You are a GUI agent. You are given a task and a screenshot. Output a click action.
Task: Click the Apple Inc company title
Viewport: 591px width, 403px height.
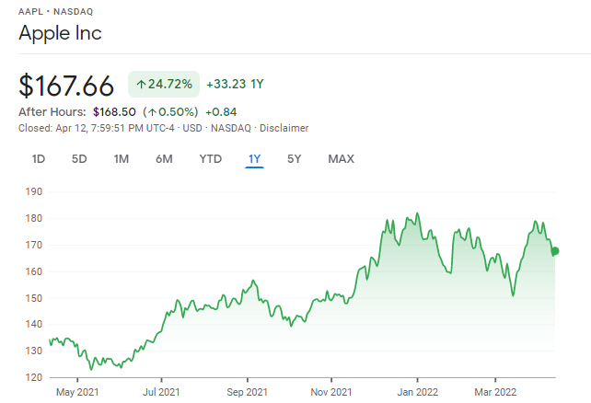(x=61, y=33)
